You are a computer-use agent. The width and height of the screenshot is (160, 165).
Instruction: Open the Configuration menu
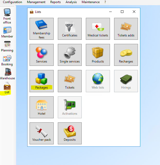[x=12, y=2]
